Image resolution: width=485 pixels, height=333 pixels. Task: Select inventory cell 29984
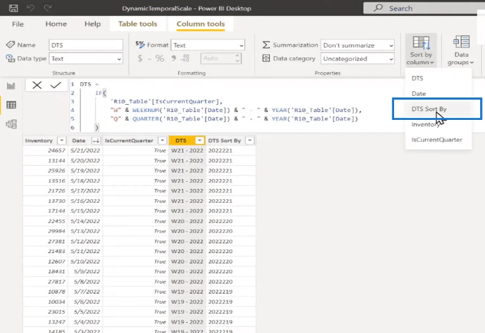click(45, 231)
